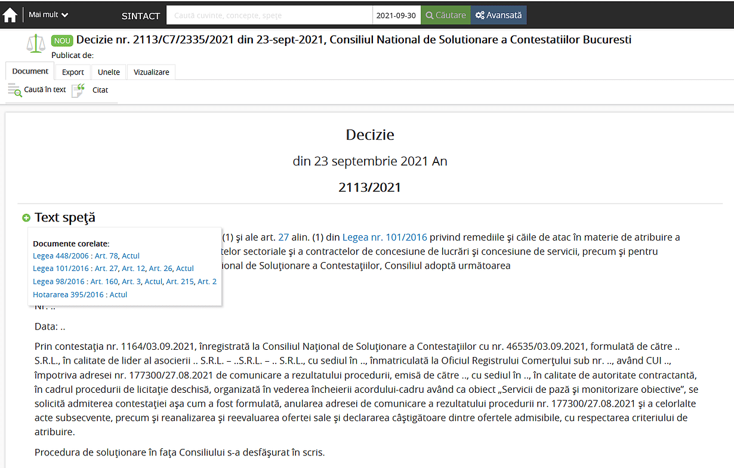Click the green plus icon beside Text speță
The width and height of the screenshot is (734, 468).
(26, 218)
